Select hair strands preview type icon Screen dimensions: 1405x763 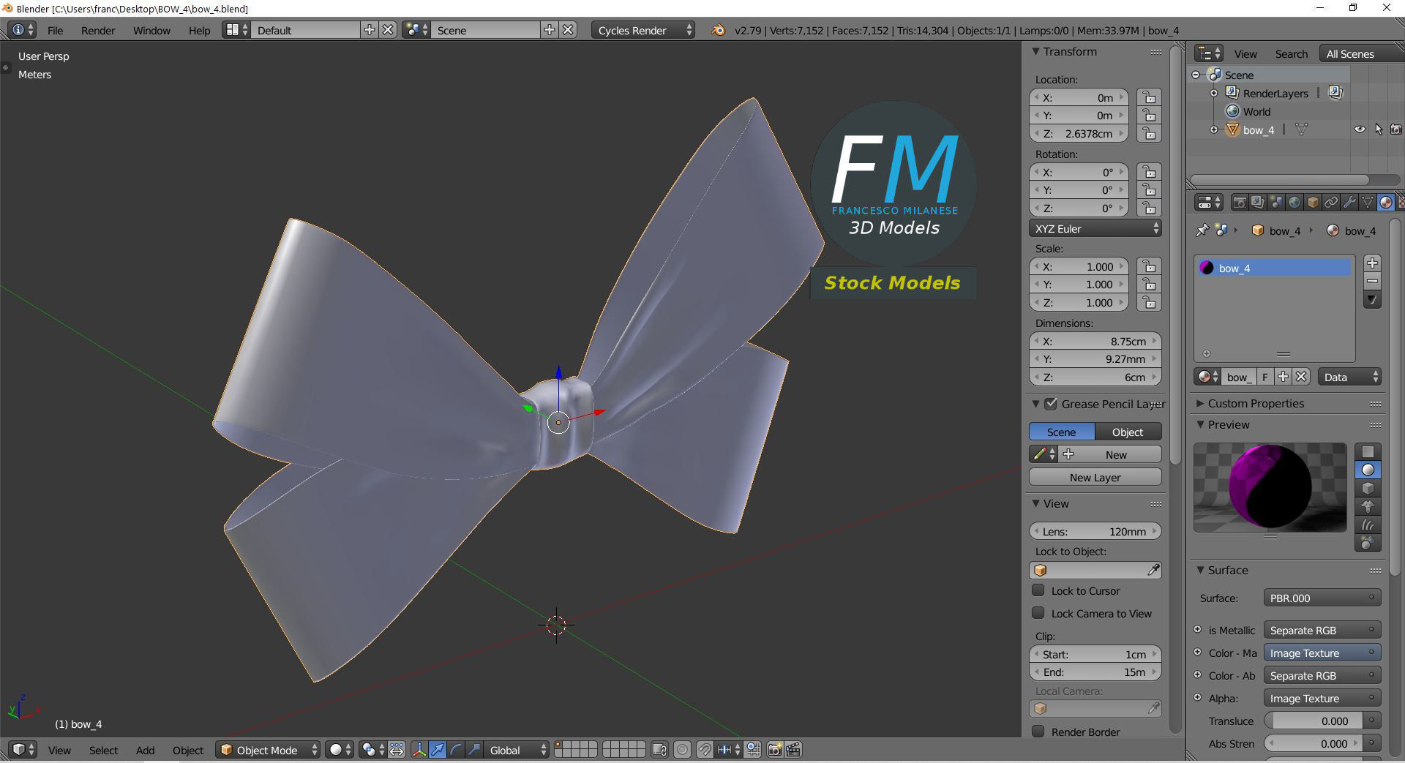(x=1368, y=525)
